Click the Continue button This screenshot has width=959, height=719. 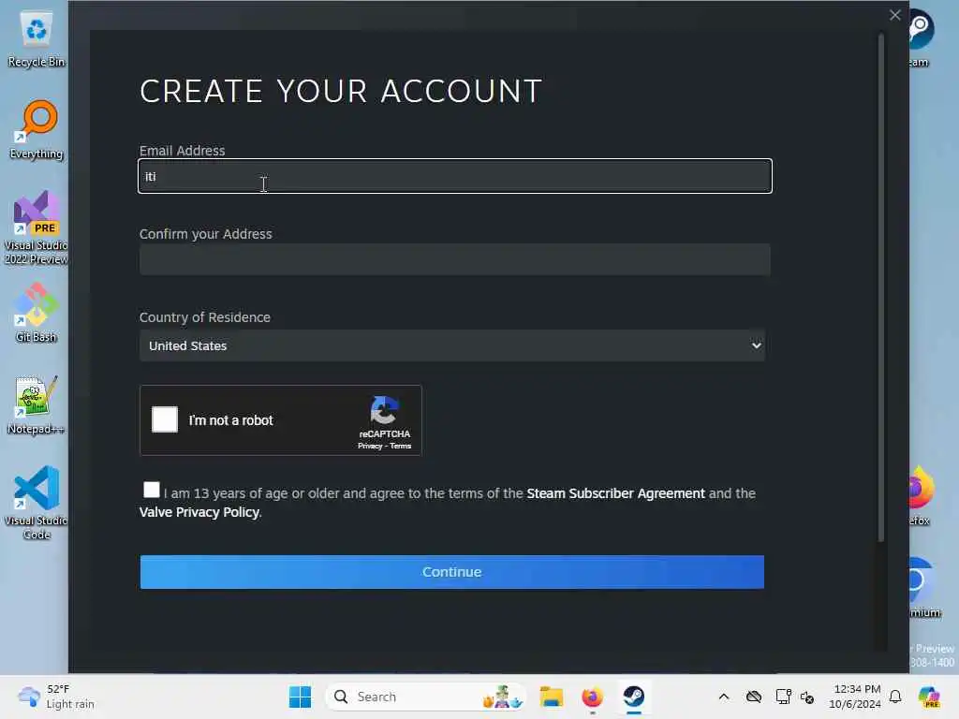452,572
